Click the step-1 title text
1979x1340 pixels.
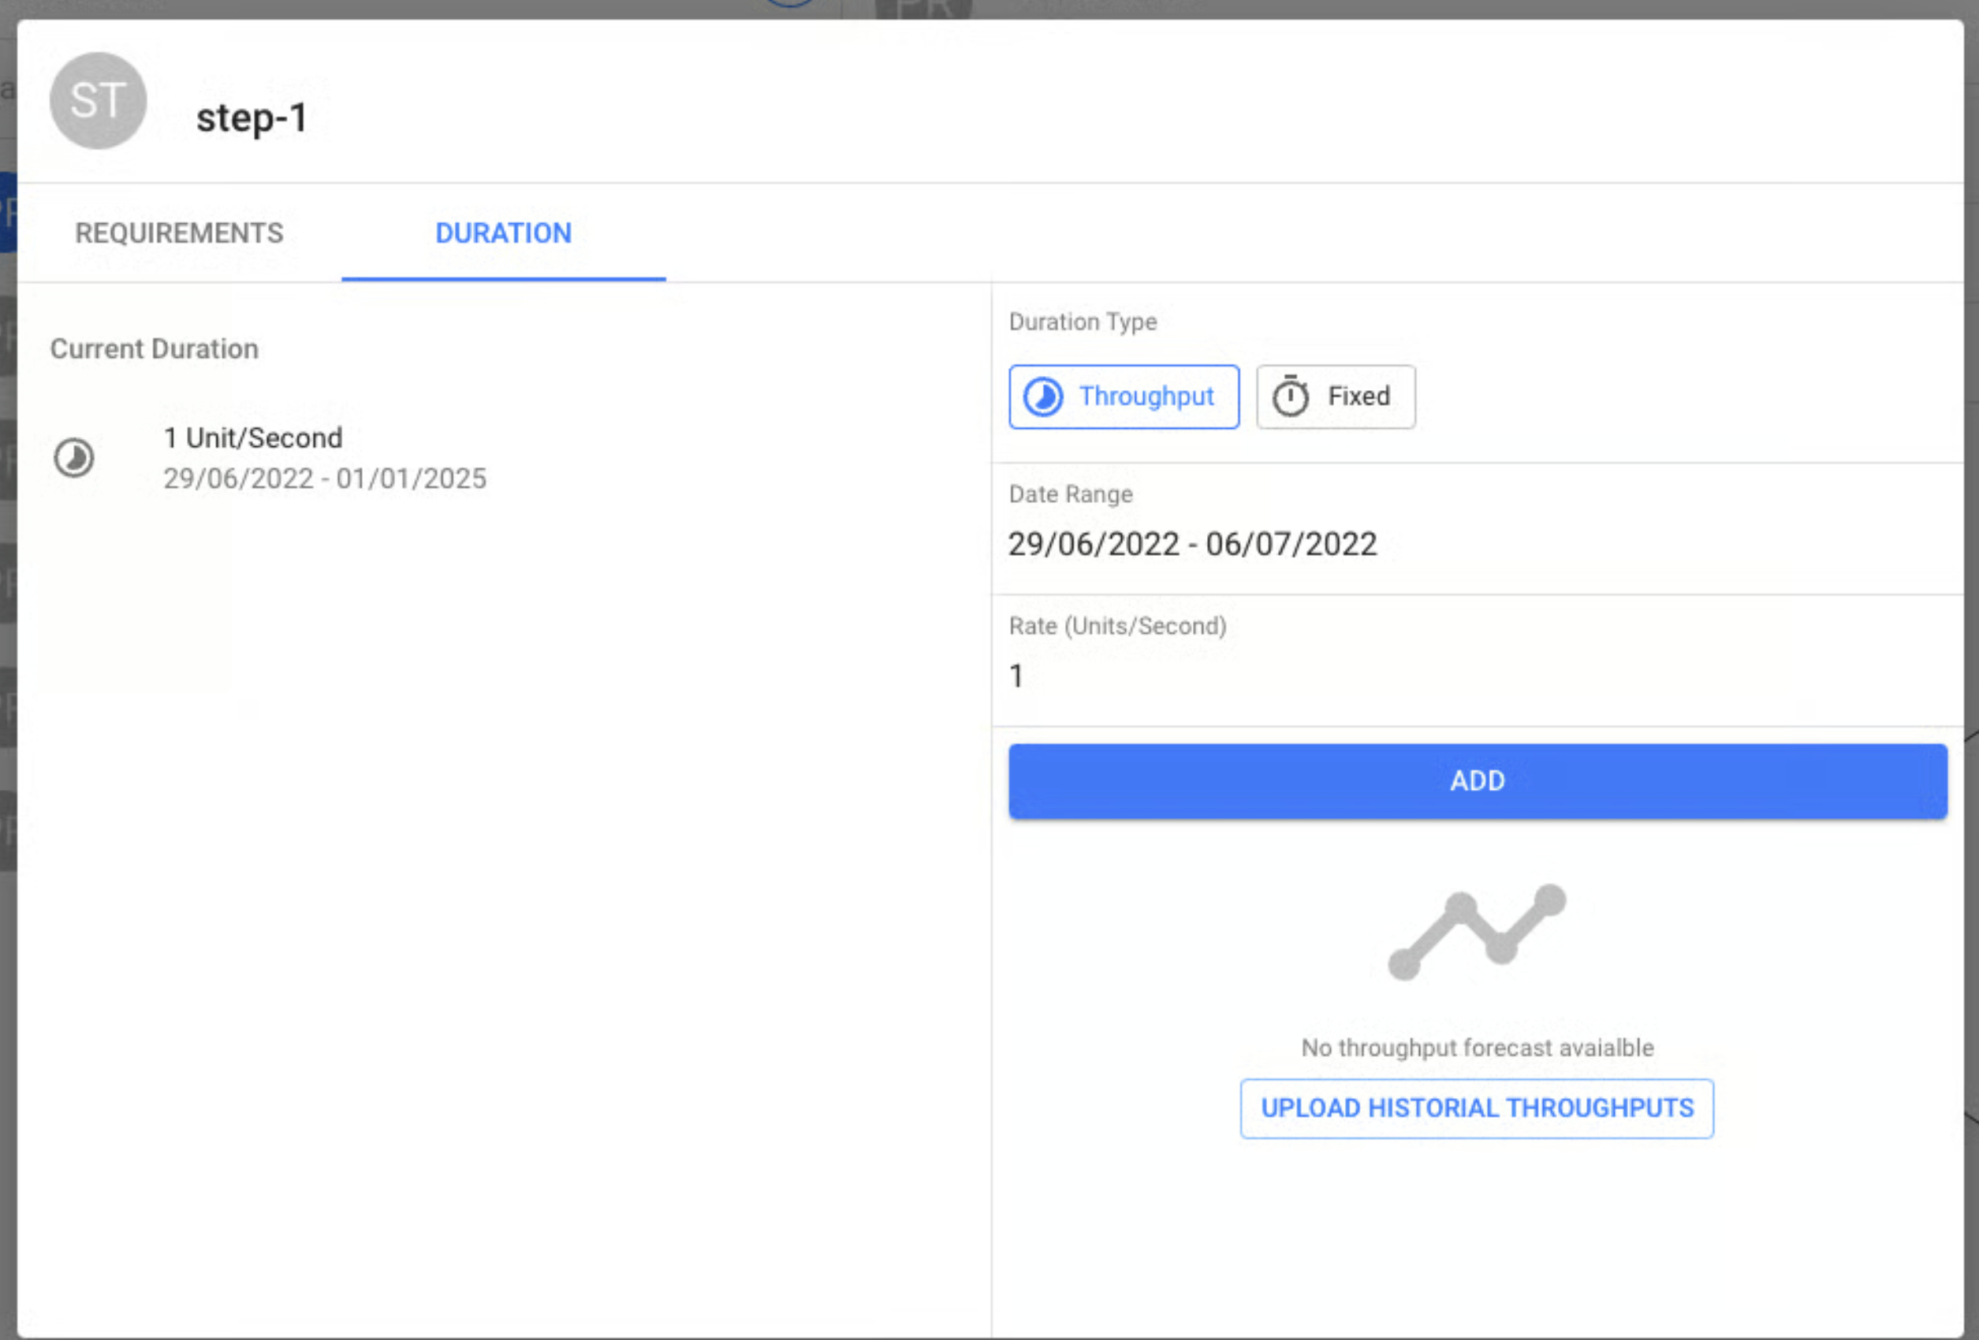tap(252, 117)
